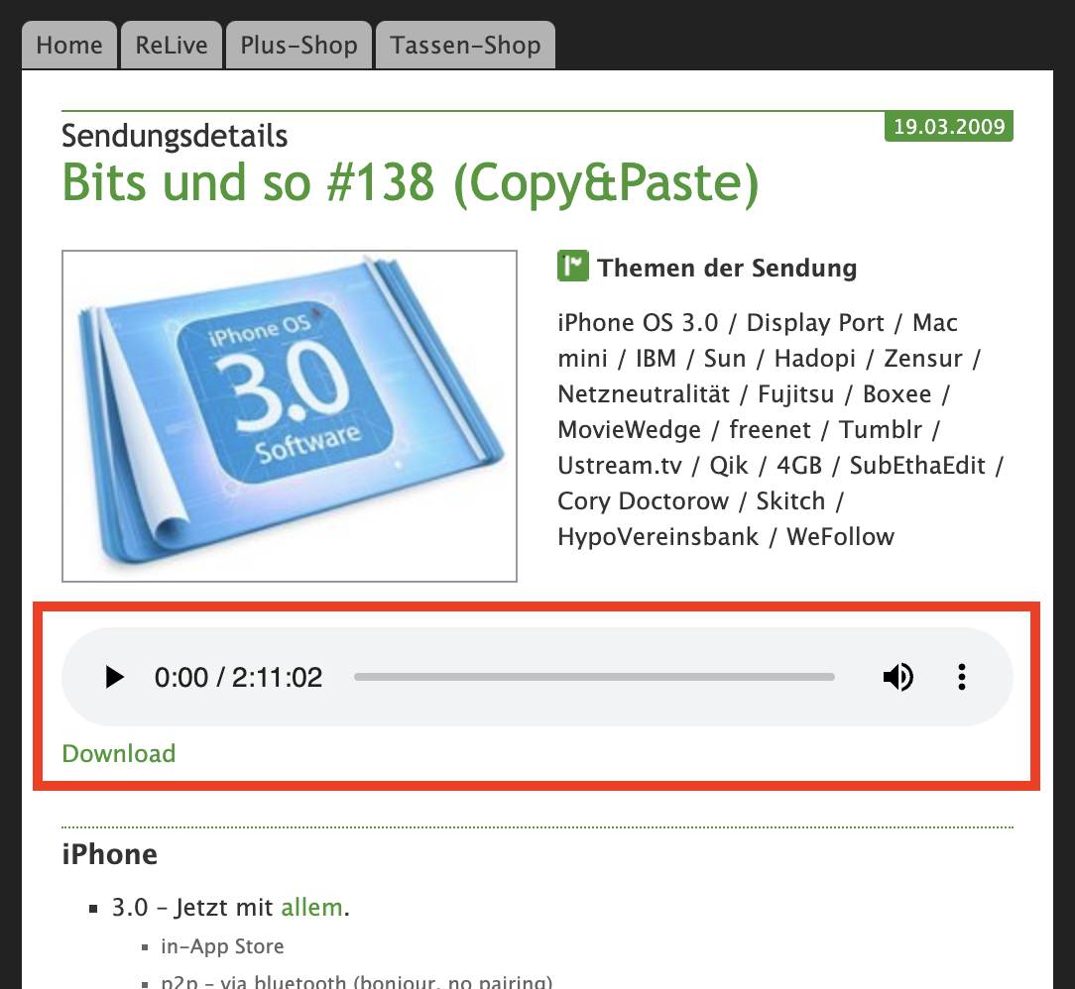Screen dimensions: 1075x989
Task: Open the audio player more options menu
Action: click(962, 677)
